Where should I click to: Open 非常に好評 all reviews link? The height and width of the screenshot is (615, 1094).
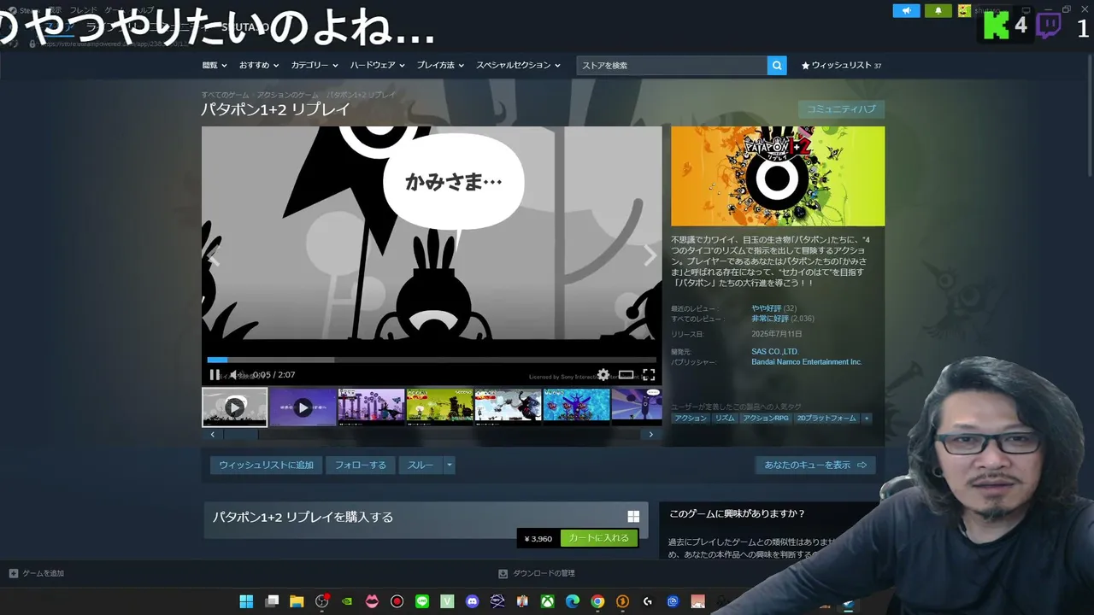[770, 319]
